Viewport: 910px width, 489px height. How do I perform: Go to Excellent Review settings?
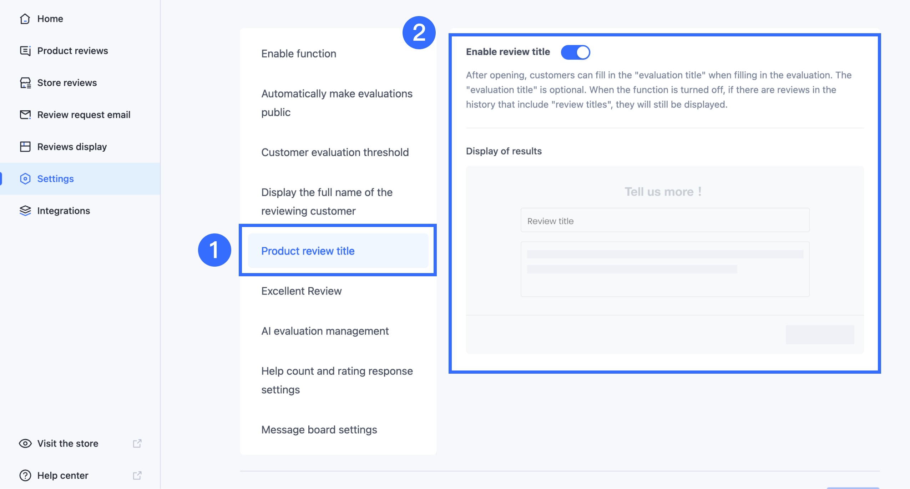(x=301, y=291)
